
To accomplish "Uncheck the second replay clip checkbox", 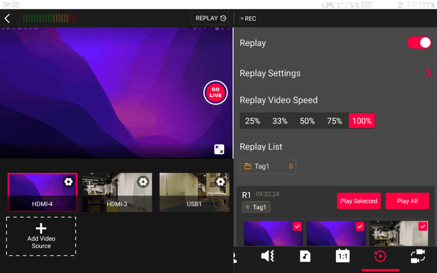I will click(x=360, y=227).
